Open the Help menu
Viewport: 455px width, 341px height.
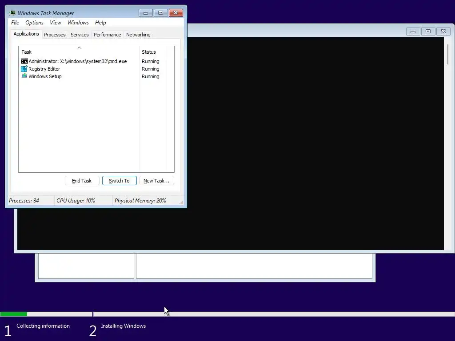click(100, 23)
